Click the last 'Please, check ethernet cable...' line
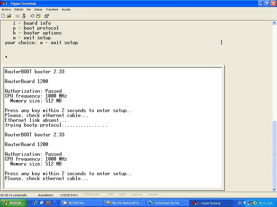This screenshot has height=207, width=277. pos(47,178)
